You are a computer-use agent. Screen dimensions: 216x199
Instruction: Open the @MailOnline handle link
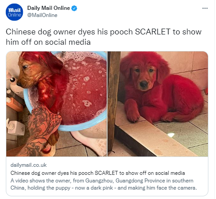pyautogui.click(x=42, y=15)
